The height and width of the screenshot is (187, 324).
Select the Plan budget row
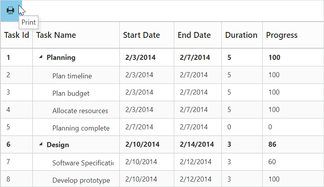[71, 93]
